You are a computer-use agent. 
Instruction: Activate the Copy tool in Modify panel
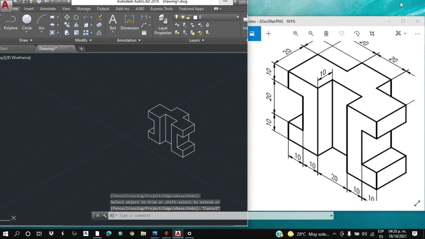pos(67,25)
